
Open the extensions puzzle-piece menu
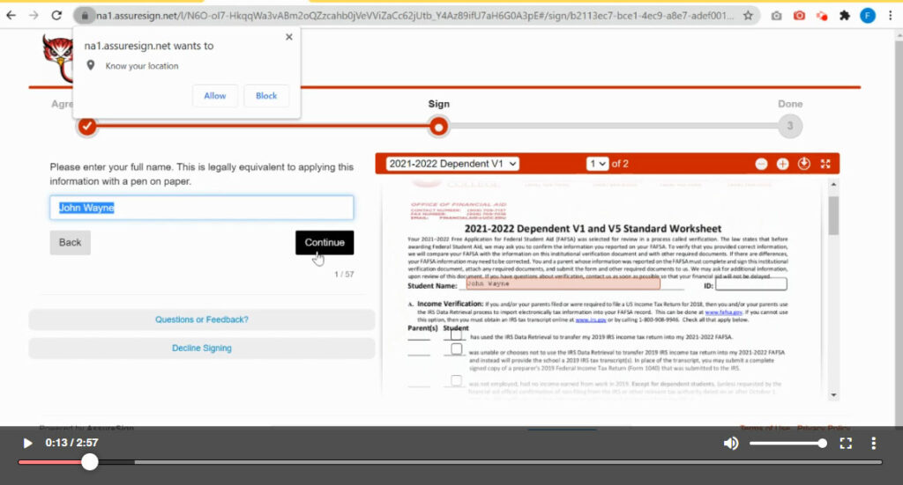point(844,16)
